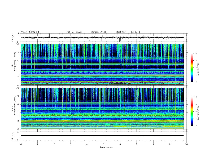Click time axis tick label "8"
The image size is (210, 162).
pyautogui.click(x=153, y=144)
